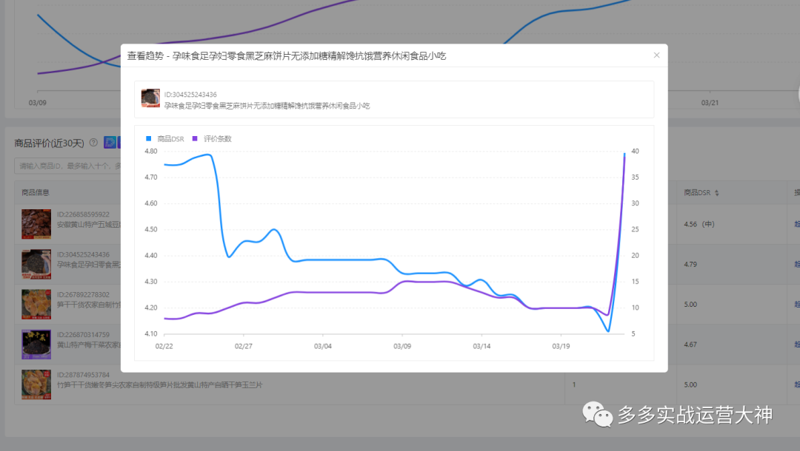Click the help icon beside 商品评价(近30天)
Viewport: 800px width, 451px height.
pos(93,143)
